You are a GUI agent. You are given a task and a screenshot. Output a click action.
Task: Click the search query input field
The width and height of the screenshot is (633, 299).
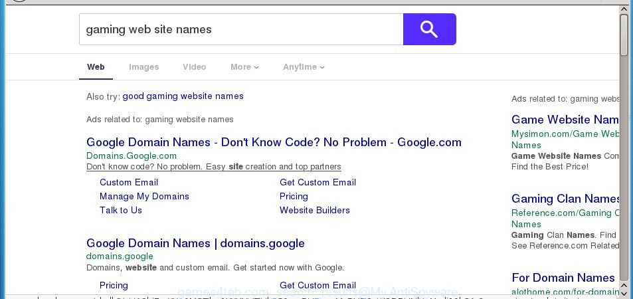pyautogui.click(x=241, y=29)
